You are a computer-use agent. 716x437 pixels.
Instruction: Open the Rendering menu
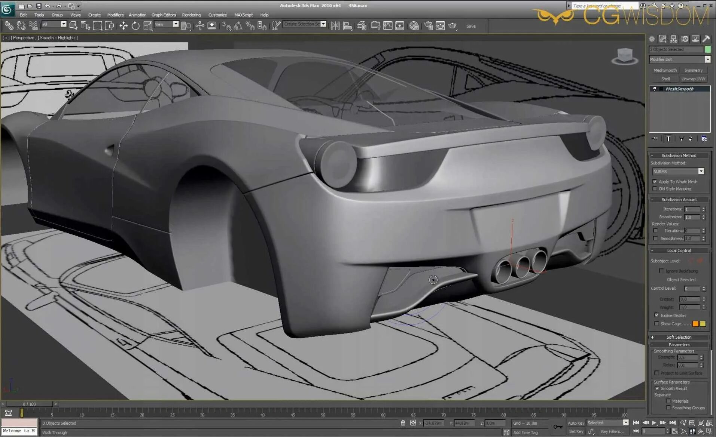[191, 15]
